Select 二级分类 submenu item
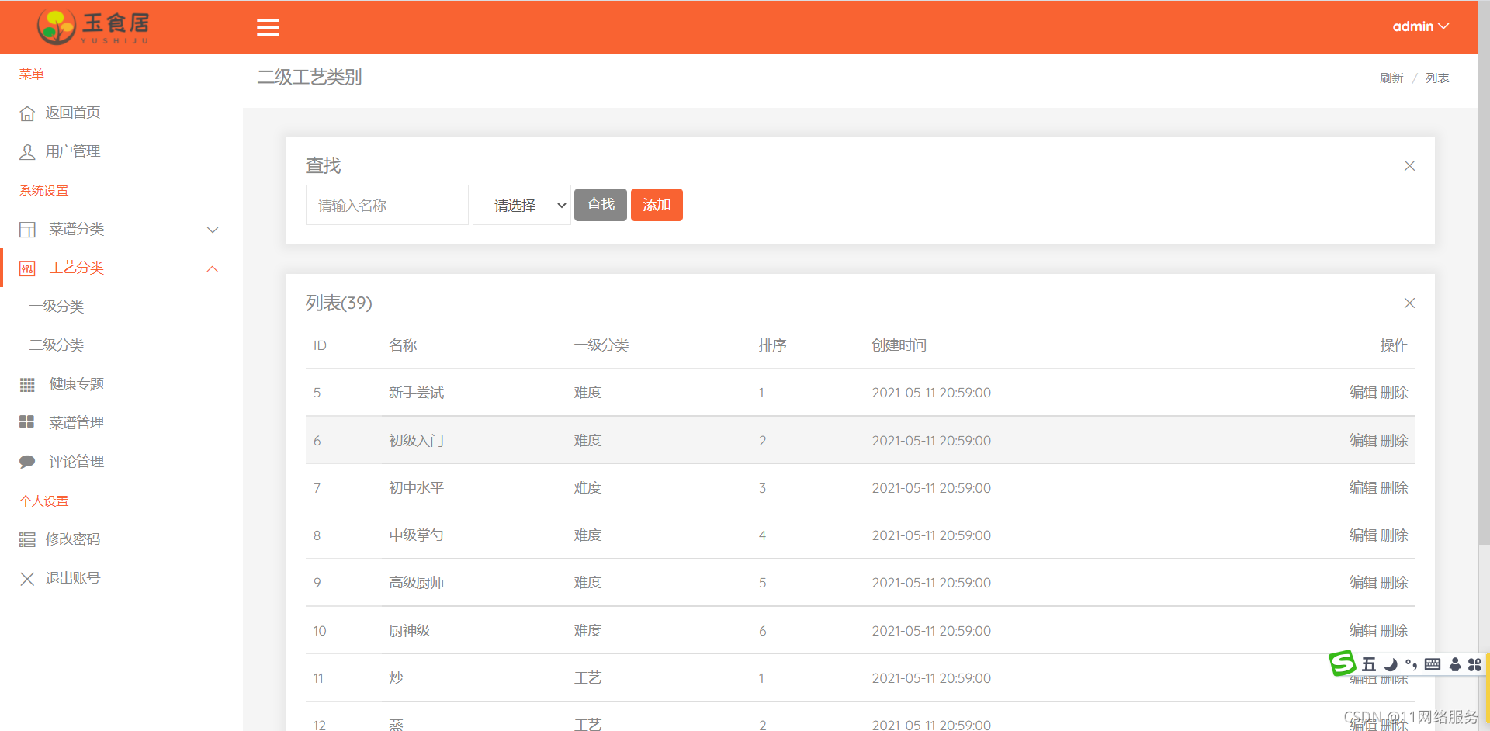The width and height of the screenshot is (1490, 731). coord(57,345)
